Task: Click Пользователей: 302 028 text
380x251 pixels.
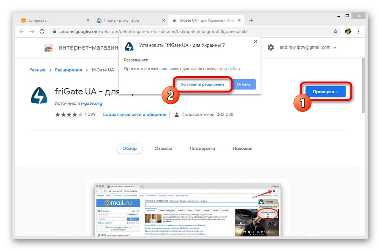Action: coord(207,115)
